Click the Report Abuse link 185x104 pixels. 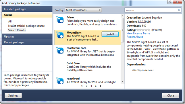135,37
